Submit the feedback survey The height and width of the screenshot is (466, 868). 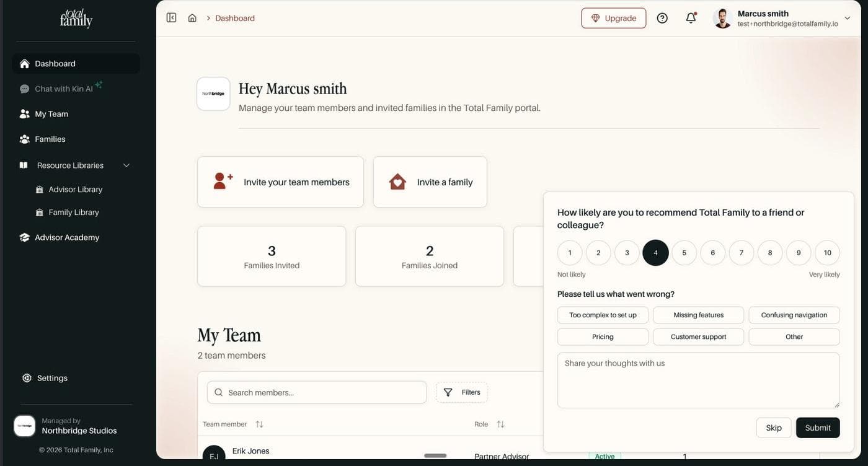click(x=818, y=428)
